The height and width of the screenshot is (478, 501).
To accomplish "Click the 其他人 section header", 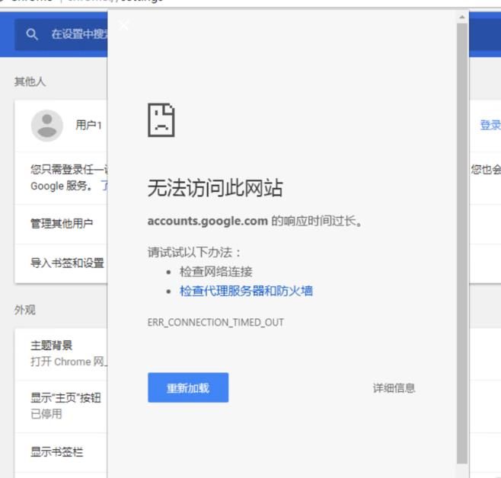I will tap(30, 81).
